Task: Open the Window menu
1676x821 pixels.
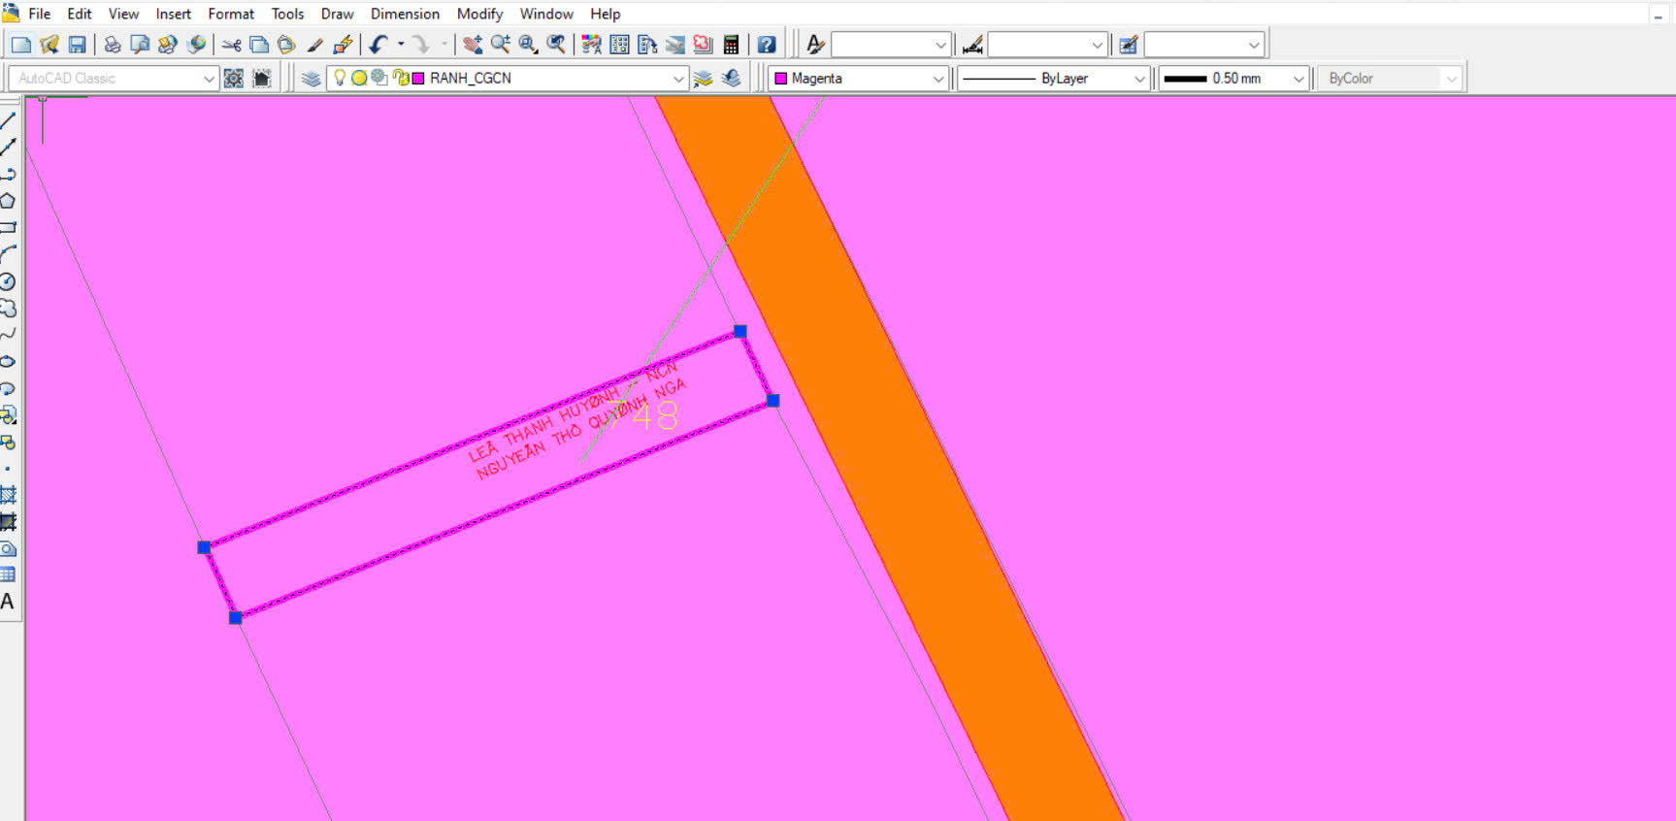Action: coord(546,14)
